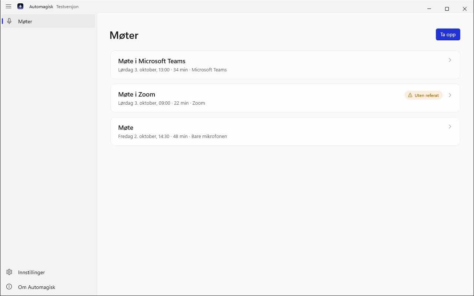Click the Automagisk app logo icon

pos(20,6)
